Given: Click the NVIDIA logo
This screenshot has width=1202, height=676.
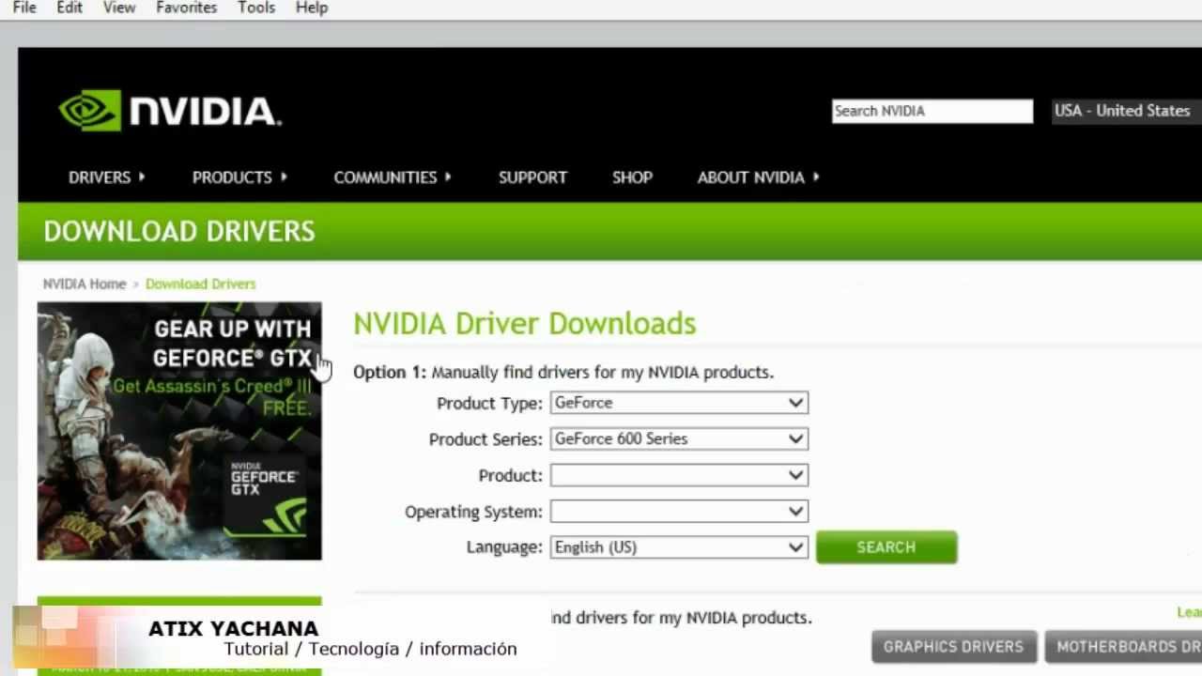Looking at the screenshot, I should pos(169,111).
